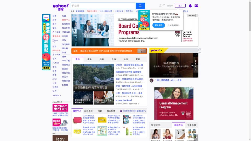251x141 pixels.
Task: Click the next arrow in 熱銷夯品 carousel
Action: [x=196, y=138]
